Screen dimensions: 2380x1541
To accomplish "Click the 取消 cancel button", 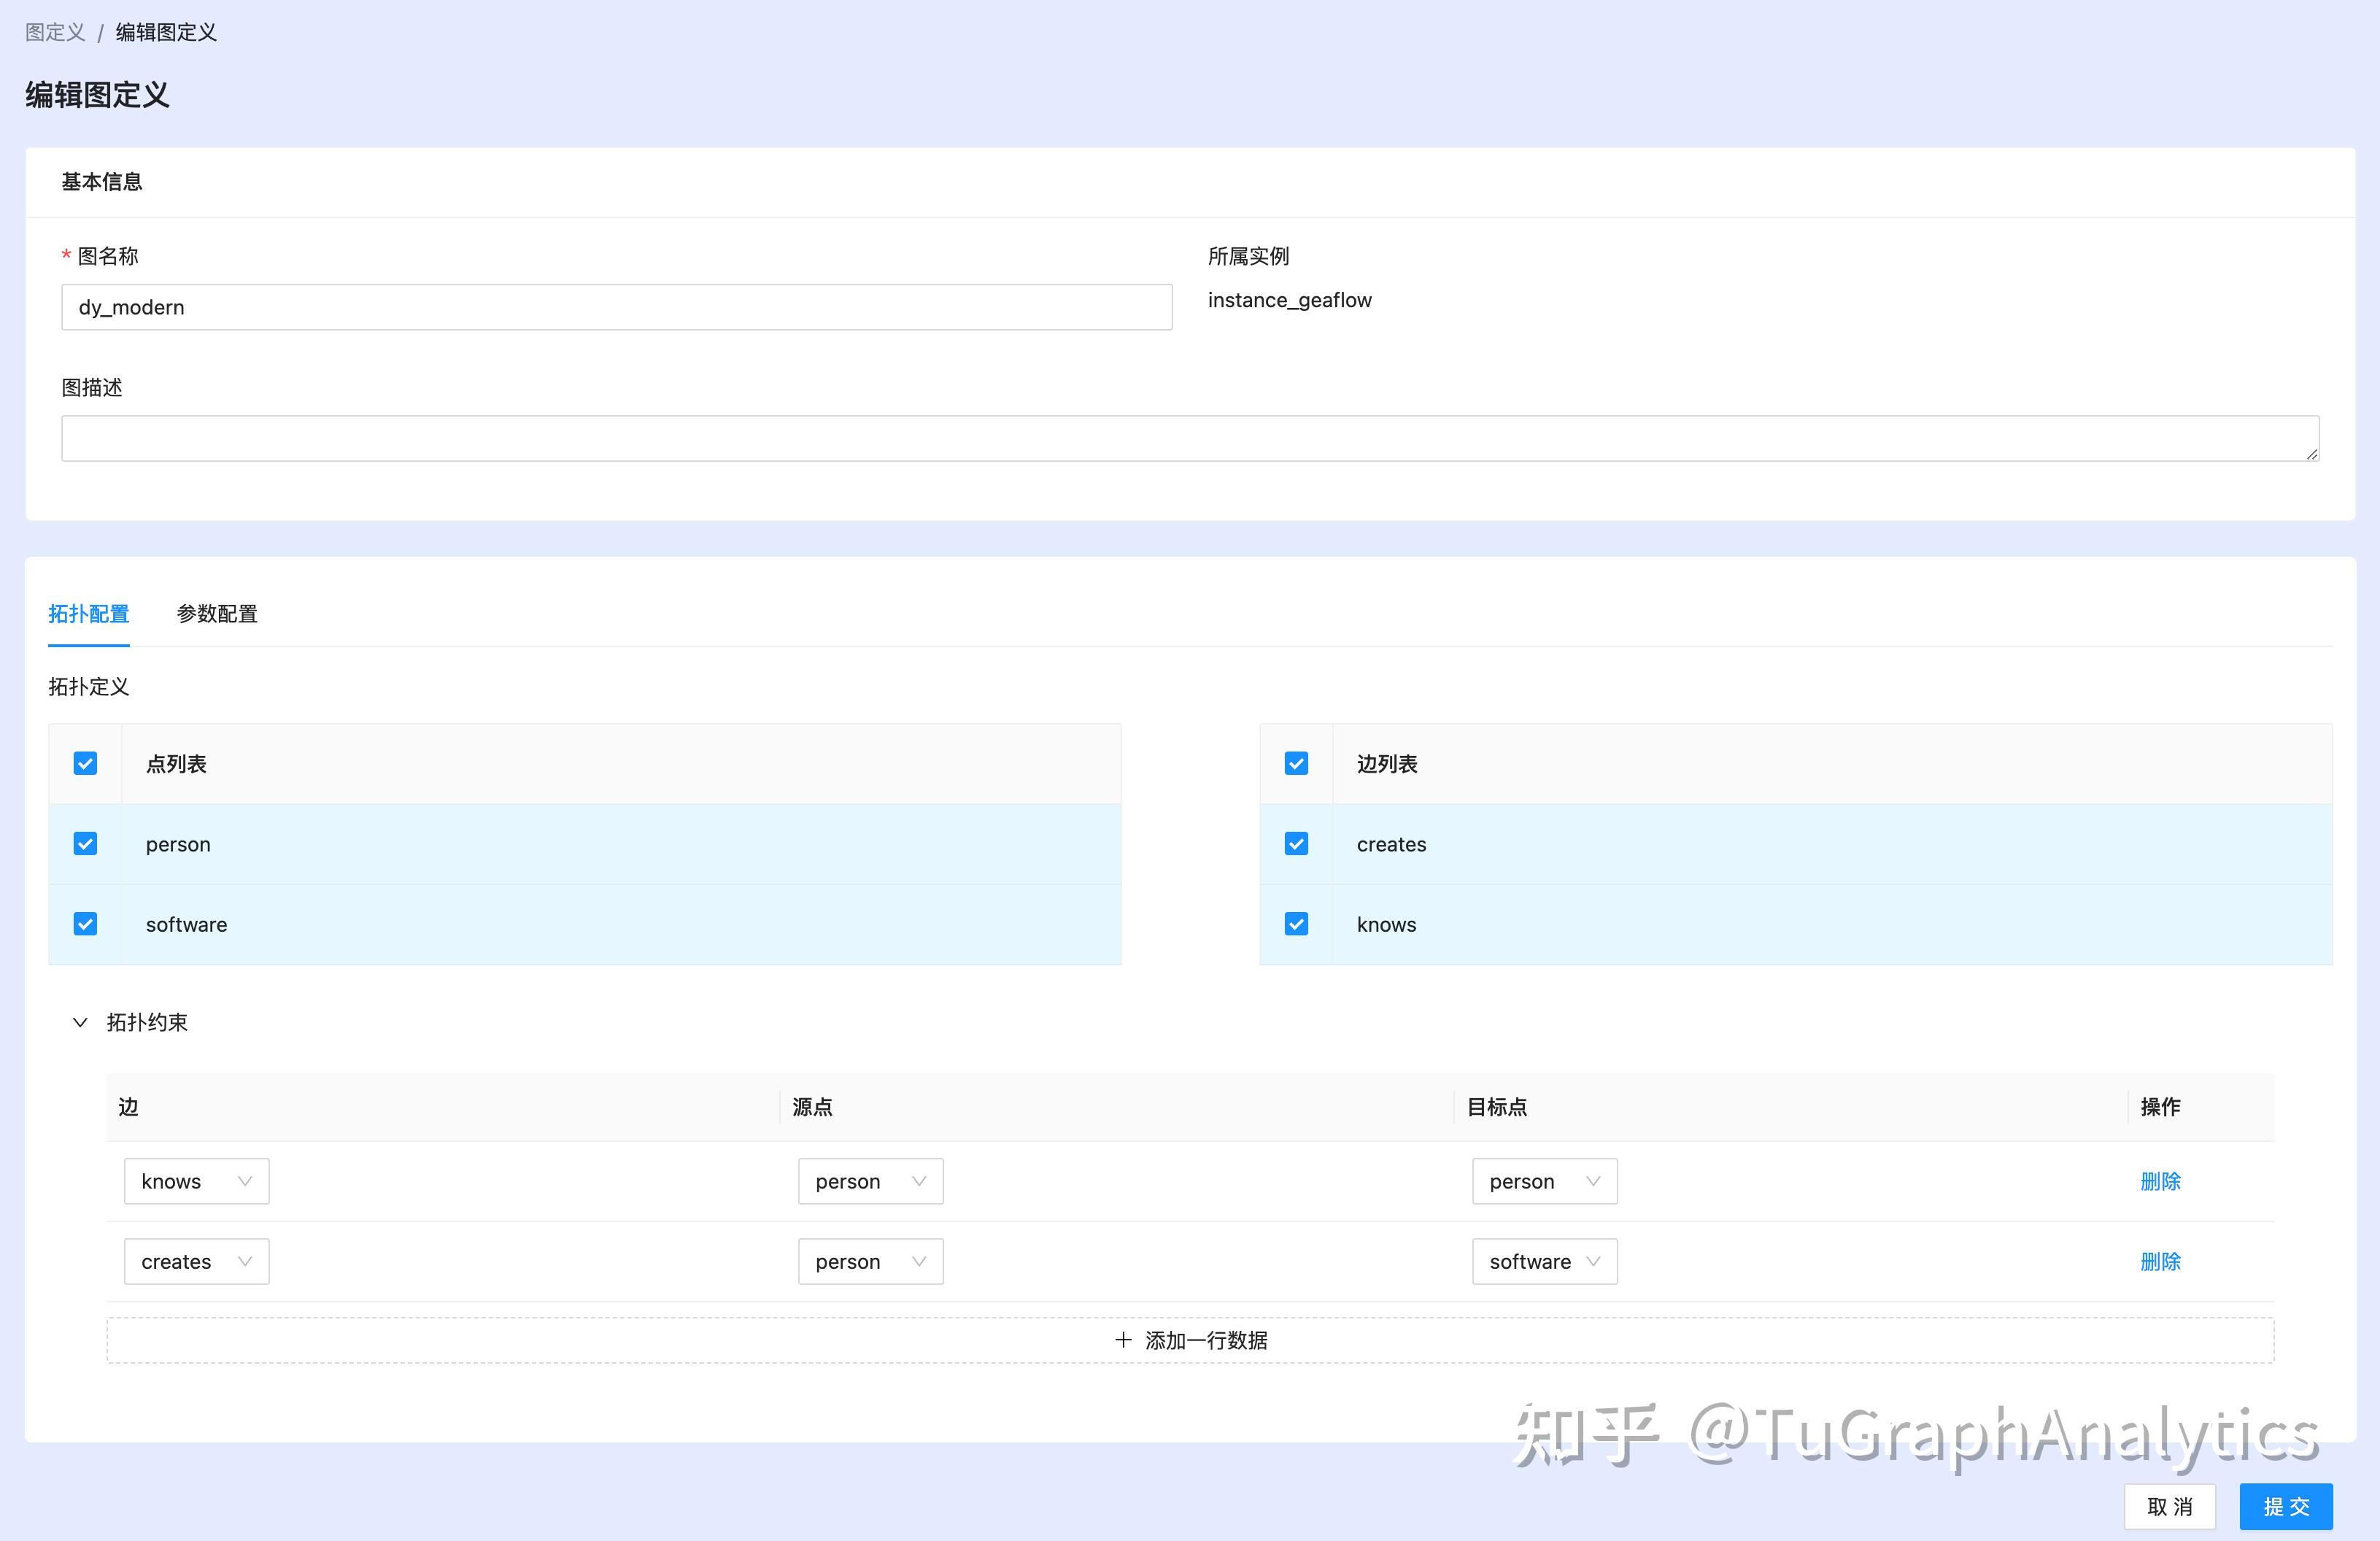I will click(x=2169, y=1506).
